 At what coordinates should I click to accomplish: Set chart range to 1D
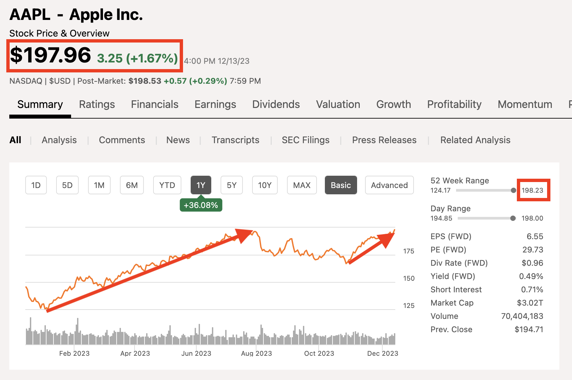pyautogui.click(x=36, y=185)
